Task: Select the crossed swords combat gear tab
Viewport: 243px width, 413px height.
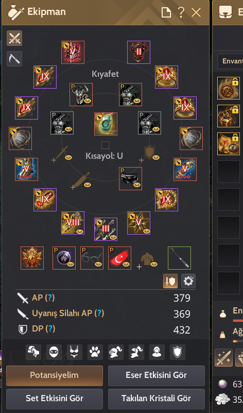Action: coord(14,38)
